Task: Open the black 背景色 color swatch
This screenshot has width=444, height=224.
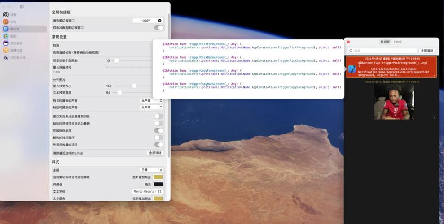Action: click(x=158, y=185)
